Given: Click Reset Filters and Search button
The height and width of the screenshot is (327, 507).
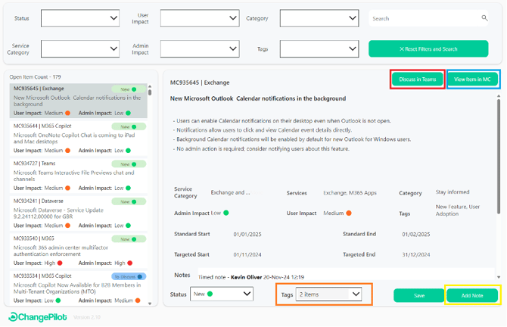Looking at the screenshot, I should click(428, 49).
